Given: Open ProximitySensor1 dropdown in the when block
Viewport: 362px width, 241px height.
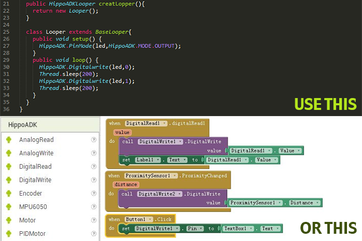Looking at the screenshot, I should [x=151, y=175].
